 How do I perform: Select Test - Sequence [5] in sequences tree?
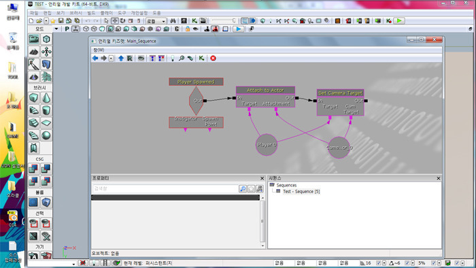tap(301, 192)
